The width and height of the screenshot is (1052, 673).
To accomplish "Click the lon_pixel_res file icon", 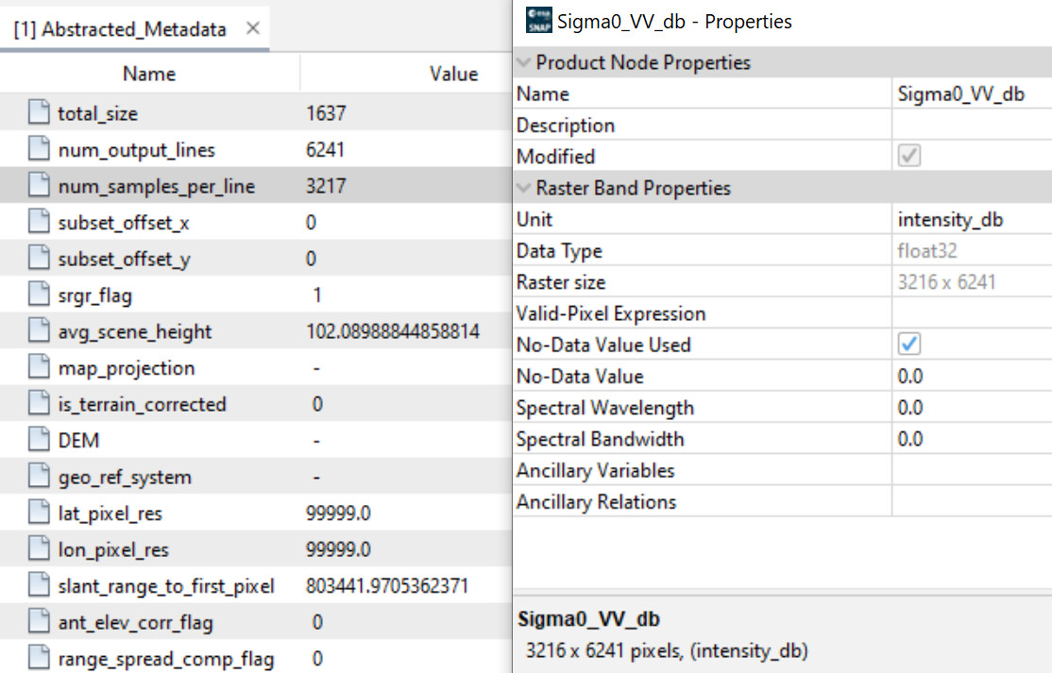I will point(39,548).
